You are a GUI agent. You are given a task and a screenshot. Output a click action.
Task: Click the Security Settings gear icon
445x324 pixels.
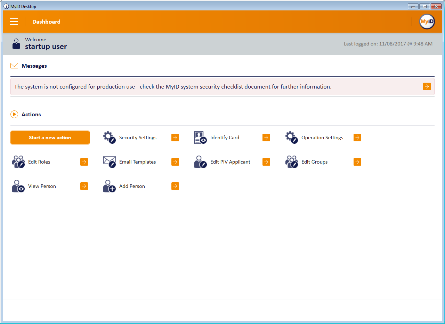point(109,138)
